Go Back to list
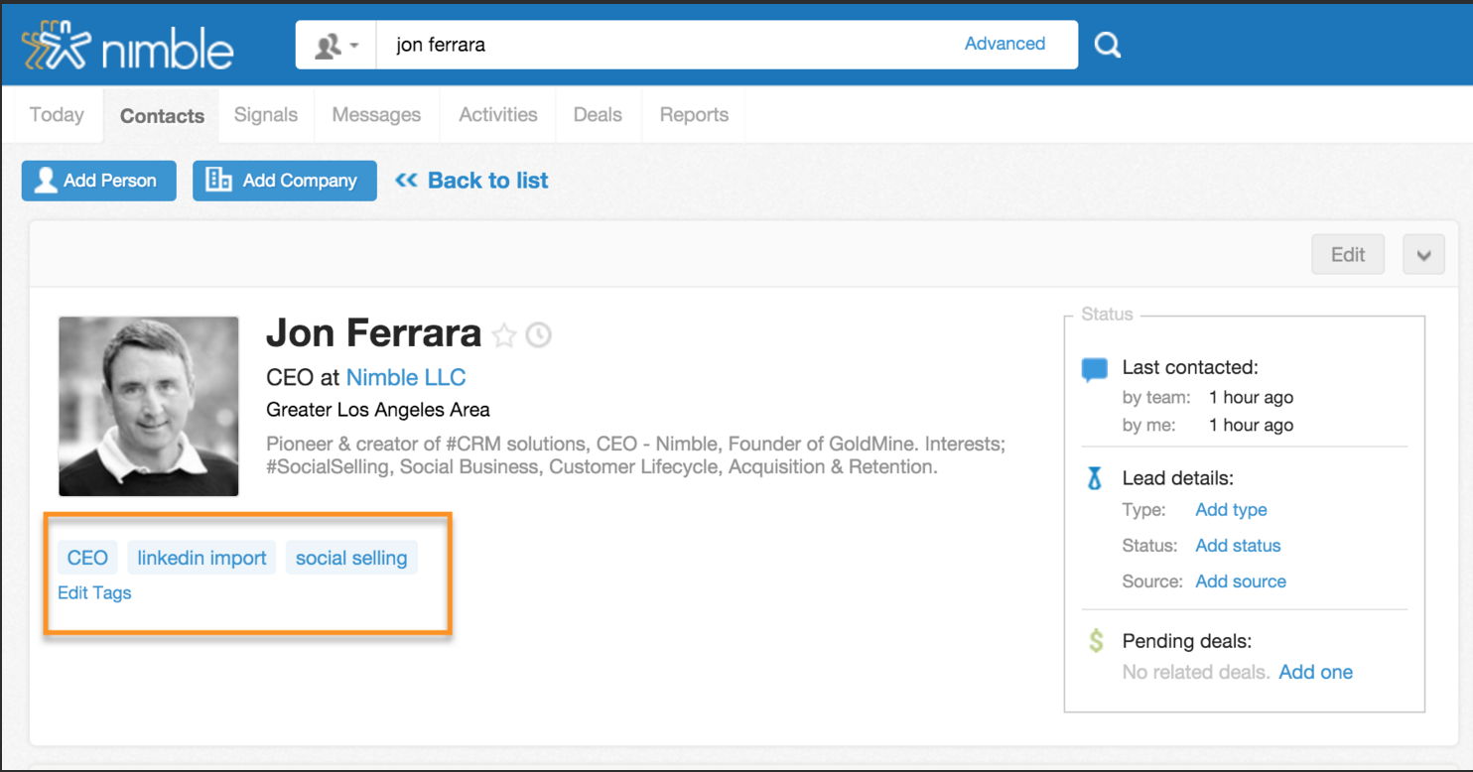The image size is (1473, 772). 471,181
